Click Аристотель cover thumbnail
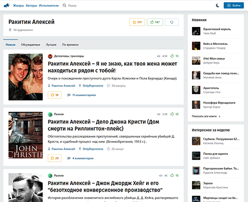Image resolution: width=248 pixels, height=202 pixels. coord(196,90)
